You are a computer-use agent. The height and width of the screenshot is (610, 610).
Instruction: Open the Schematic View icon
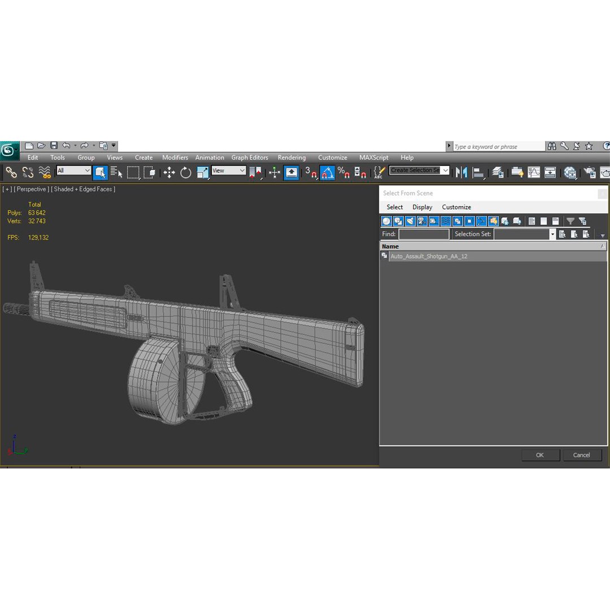[550, 172]
